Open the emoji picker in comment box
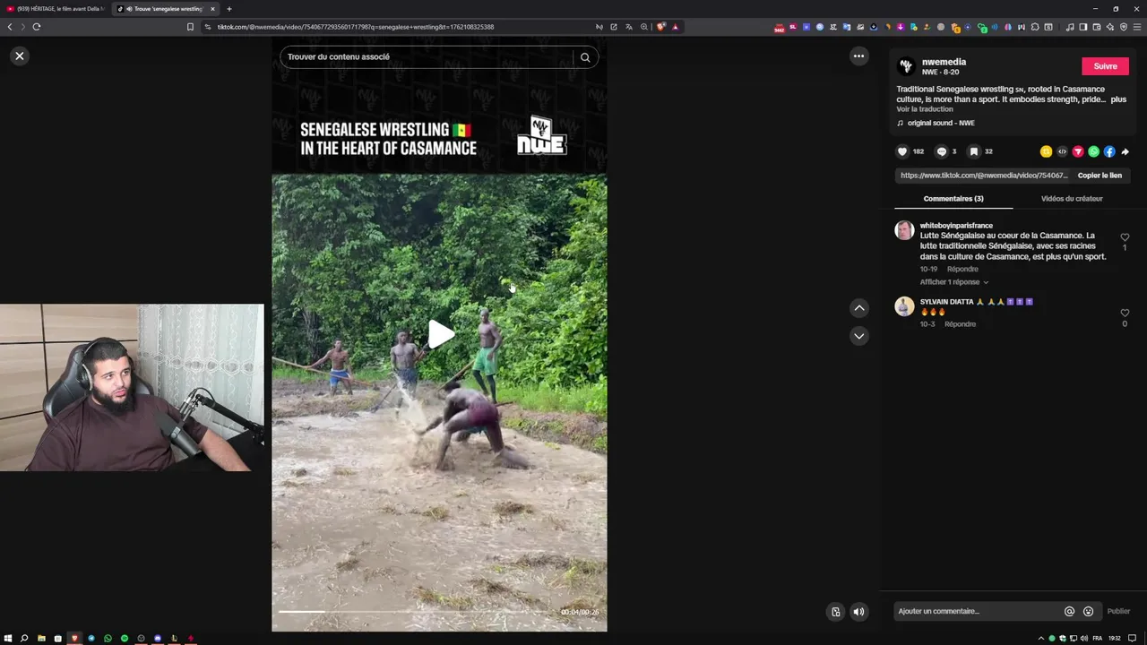The width and height of the screenshot is (1147, 645). 1088,611
